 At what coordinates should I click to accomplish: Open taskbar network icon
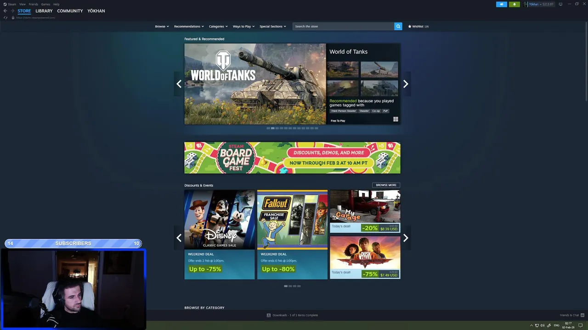click(537, 325)
